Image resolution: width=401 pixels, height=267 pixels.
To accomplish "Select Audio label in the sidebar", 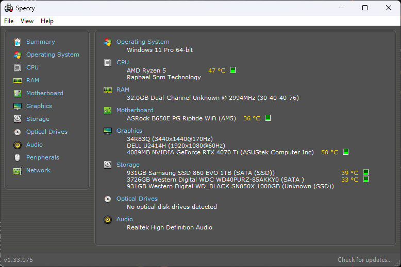I will point(35,145).
